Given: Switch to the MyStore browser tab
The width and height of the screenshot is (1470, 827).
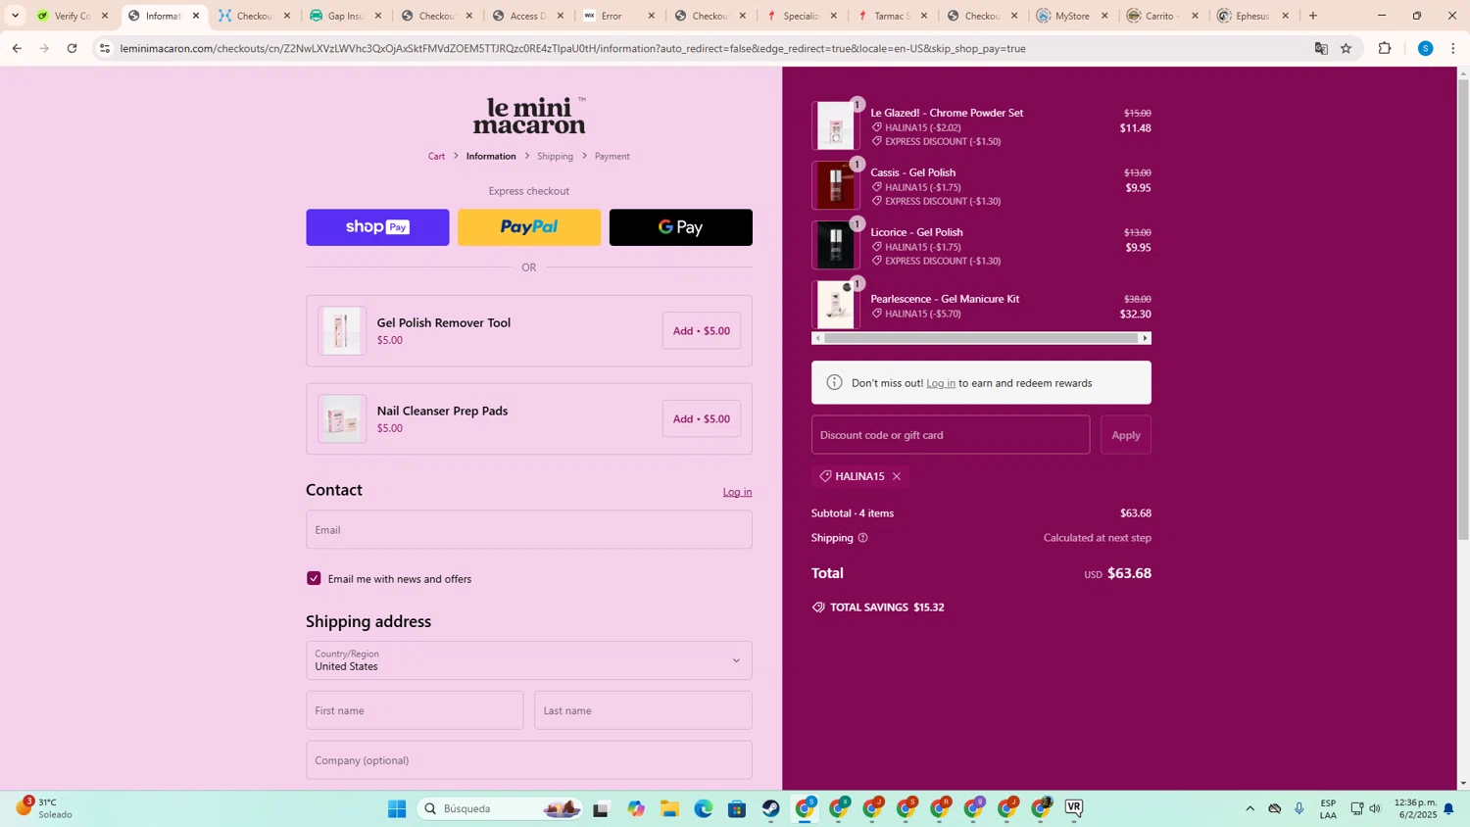Looking at the screenshot, I should click(x=1071, y=16).
